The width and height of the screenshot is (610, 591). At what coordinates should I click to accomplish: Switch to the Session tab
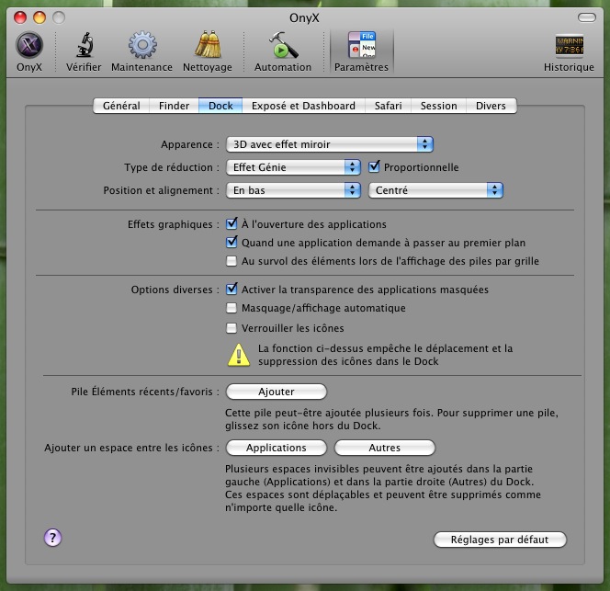click(438, 106)
